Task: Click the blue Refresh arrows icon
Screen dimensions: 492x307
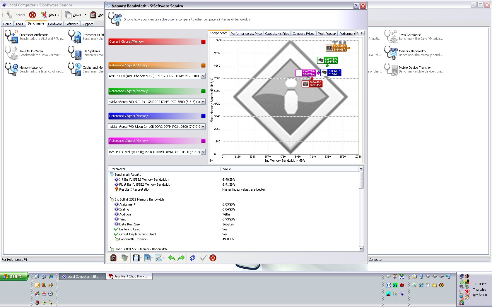Action: (192, 258)
